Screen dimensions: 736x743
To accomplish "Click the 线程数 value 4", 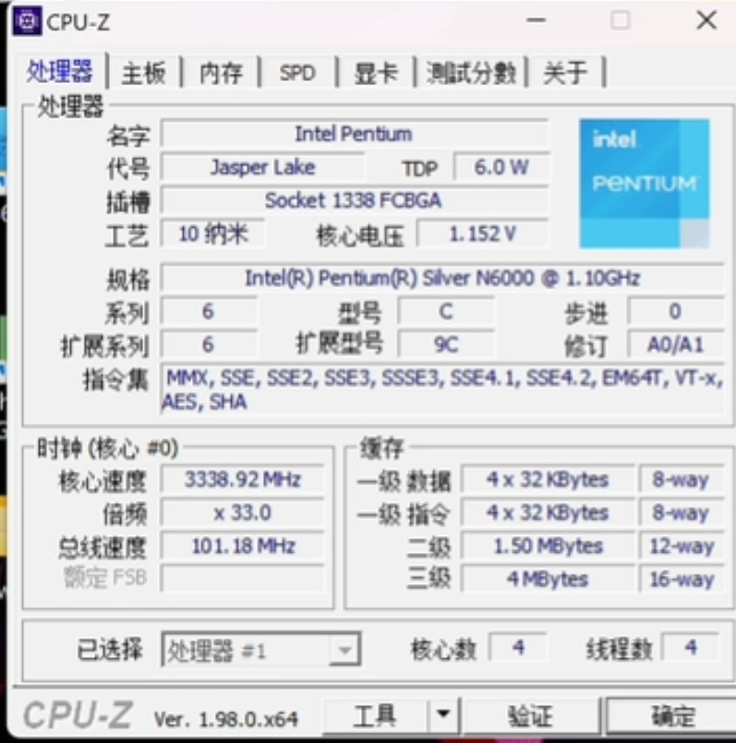I will pos(691,647).
